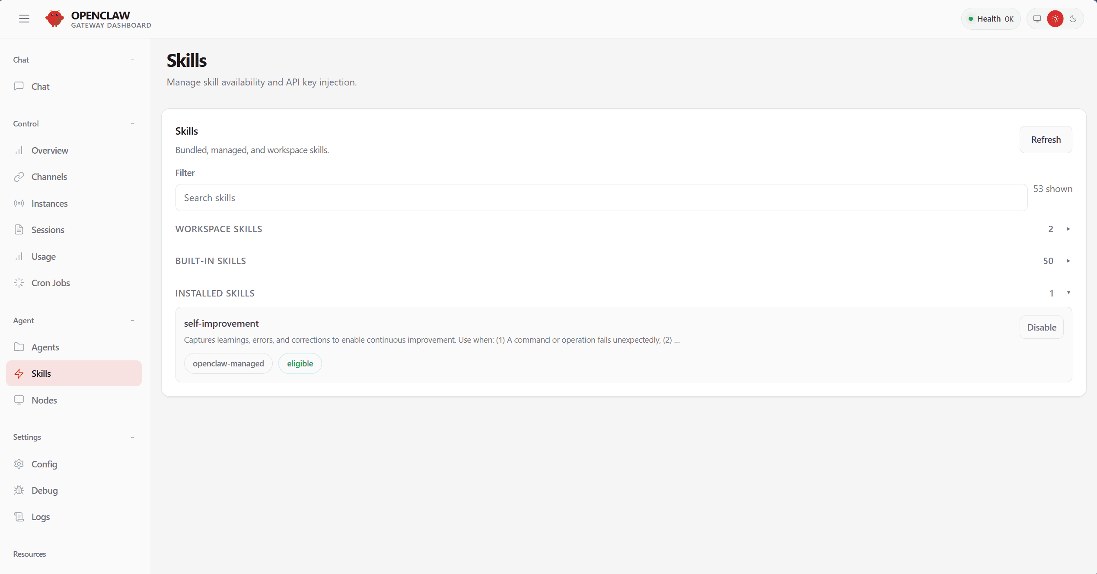This screenshot has height=574, width=1097.
Task: Switch to system theme monitor icon
Action: coord(1037,19)
